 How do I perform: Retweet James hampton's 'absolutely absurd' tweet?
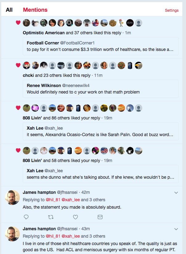pos(51,217)
